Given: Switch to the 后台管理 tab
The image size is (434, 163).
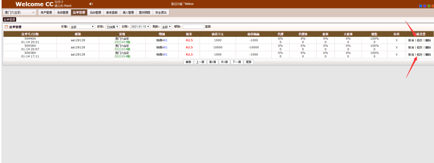Looking at the screenshot, I should [95, 12].
